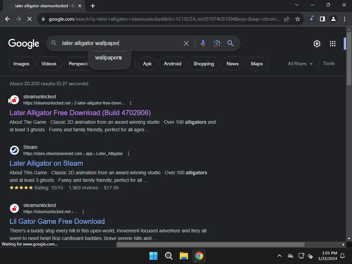Click steamunlocked favicon of first result
352x264 pixels.
click(x=14, y=100)
